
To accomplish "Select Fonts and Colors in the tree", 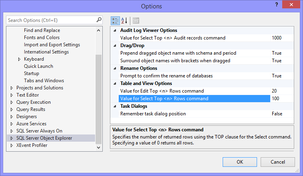I will pyautogui.click(x=42, y=38).
